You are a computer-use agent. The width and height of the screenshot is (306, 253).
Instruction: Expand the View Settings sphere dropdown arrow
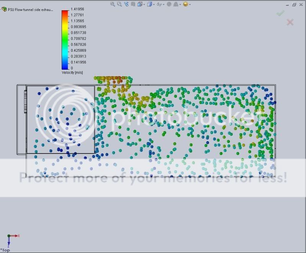click(x=190, y=5)
